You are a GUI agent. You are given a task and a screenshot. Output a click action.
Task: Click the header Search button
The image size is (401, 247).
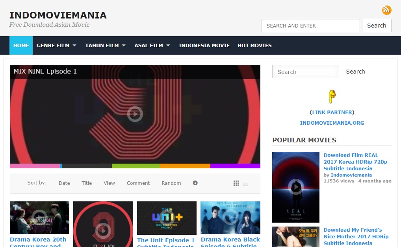377,26
